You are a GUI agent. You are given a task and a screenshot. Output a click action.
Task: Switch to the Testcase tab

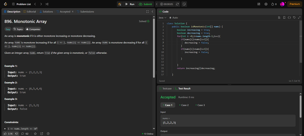click(165, 88)
